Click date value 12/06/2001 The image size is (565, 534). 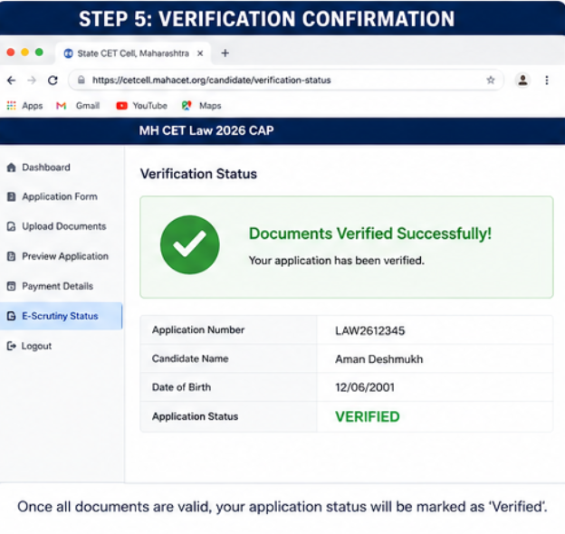click(x=365, y=387)
